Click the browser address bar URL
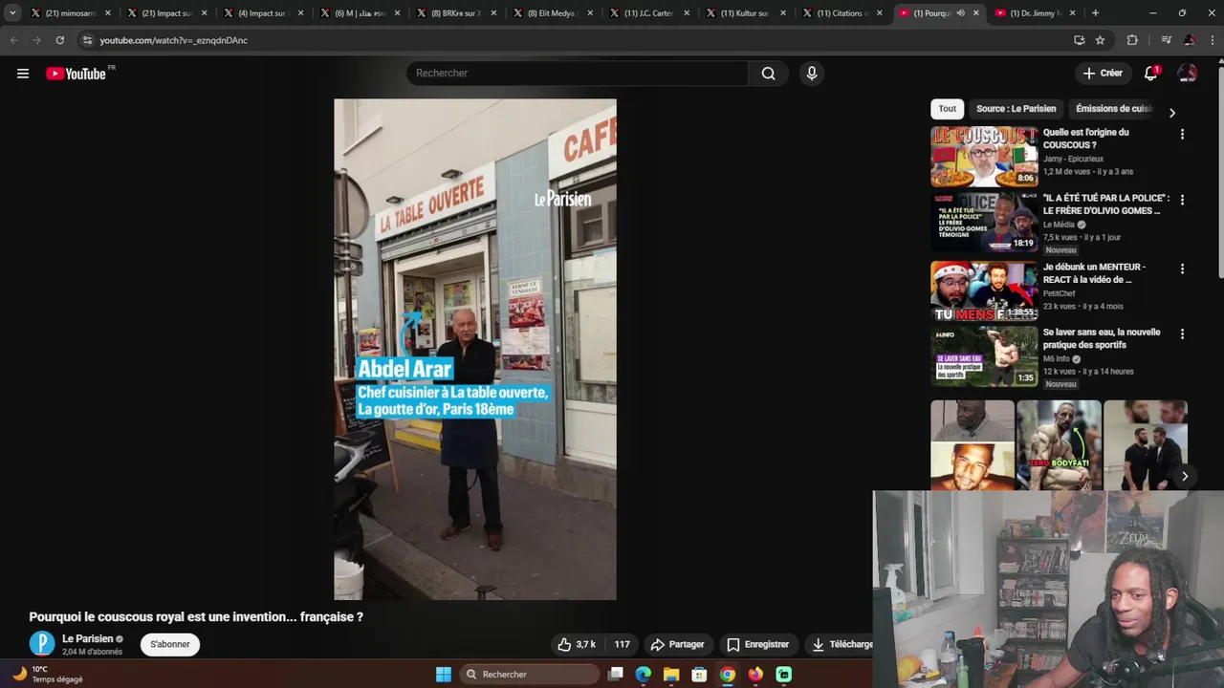This screenshot has height=688, width=1224. (x=173, y=40)
